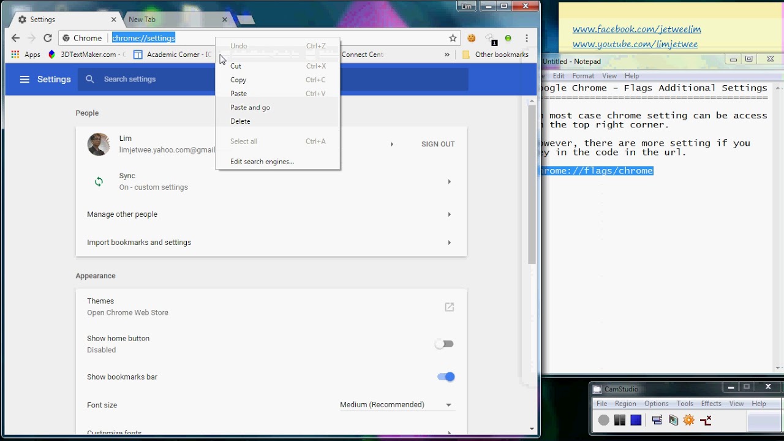Click CamStudio red SWF producer icon
The width and height of the screenshot is (784, 441).
click(706, 420)
